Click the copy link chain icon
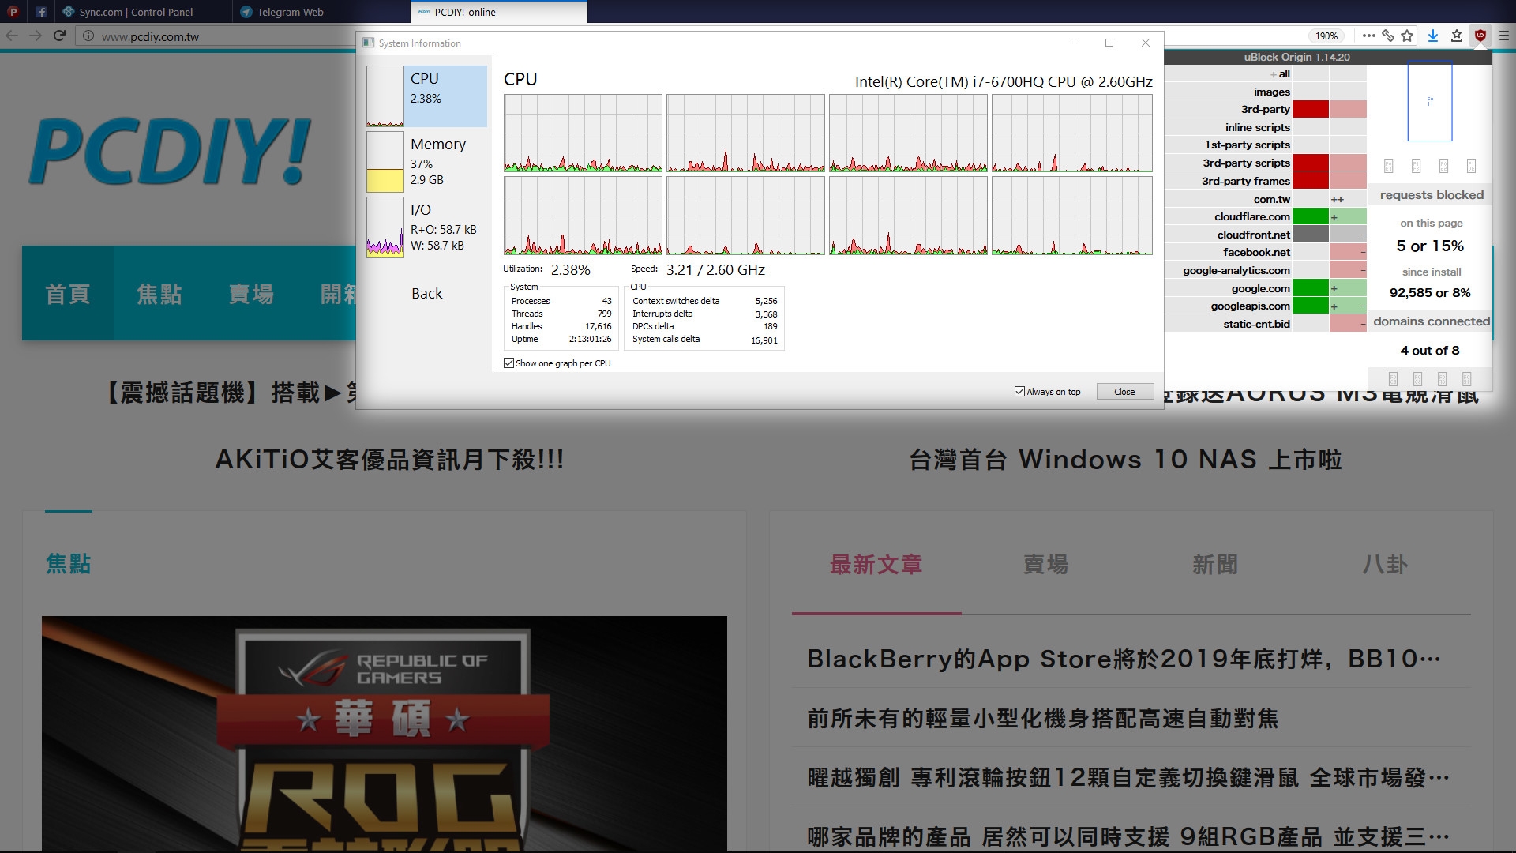Viewport: 1516px width, 853px height. coord(1387,36)
